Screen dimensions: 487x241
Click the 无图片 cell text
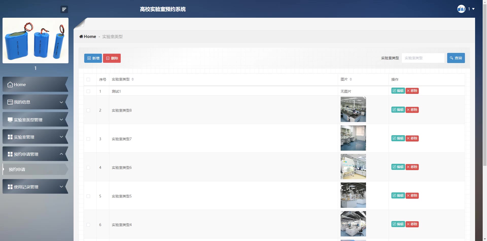[x=346, y=91]
